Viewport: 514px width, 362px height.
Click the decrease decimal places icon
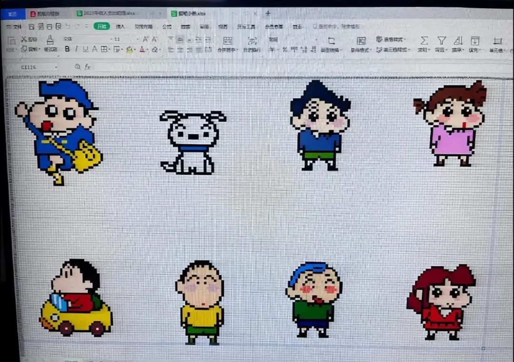tap(313, 49)
